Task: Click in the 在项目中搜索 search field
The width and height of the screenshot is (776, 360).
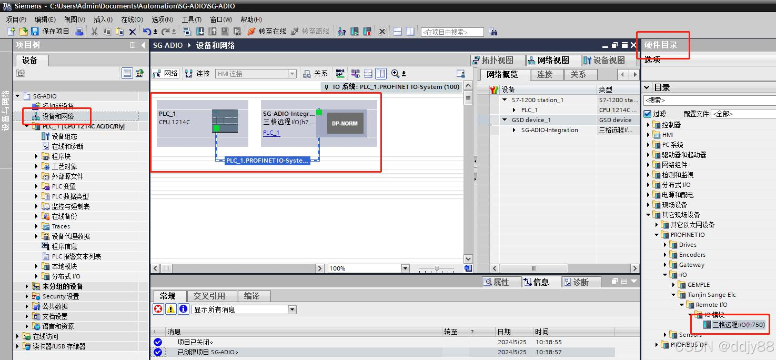Action: [x=452, y=32]
